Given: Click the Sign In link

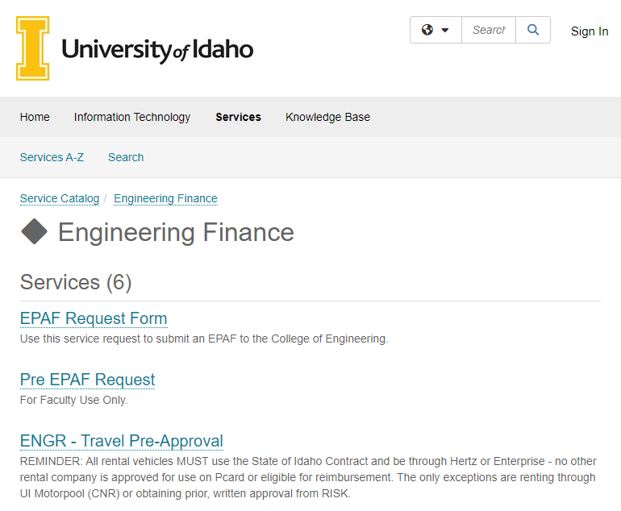Looking at the screenshot, I should 590,31.
